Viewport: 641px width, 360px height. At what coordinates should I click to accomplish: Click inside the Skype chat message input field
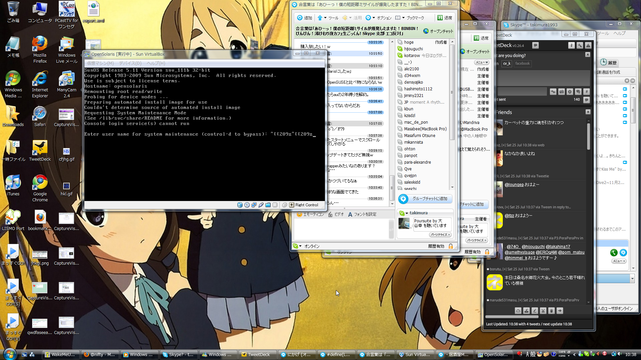pyautogui.click(x=341, y=229)
